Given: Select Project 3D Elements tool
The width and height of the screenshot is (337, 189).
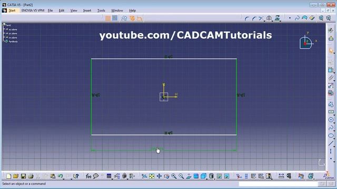Looking at the screenshot, I should pos(277,18).
